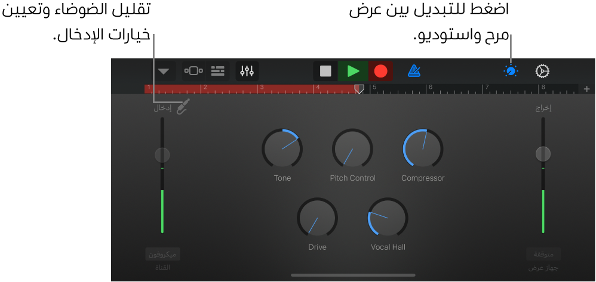
Task: Adjust the input level slider handle
Action: (162, 155)
